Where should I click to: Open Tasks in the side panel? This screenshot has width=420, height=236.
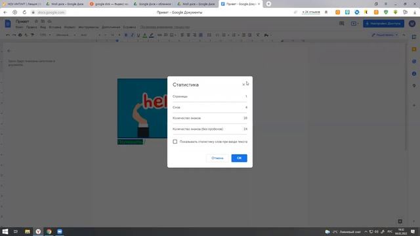tap(414, 61)
